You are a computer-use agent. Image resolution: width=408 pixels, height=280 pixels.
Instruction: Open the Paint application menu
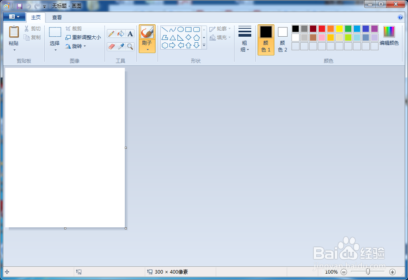tap(14, 17)
